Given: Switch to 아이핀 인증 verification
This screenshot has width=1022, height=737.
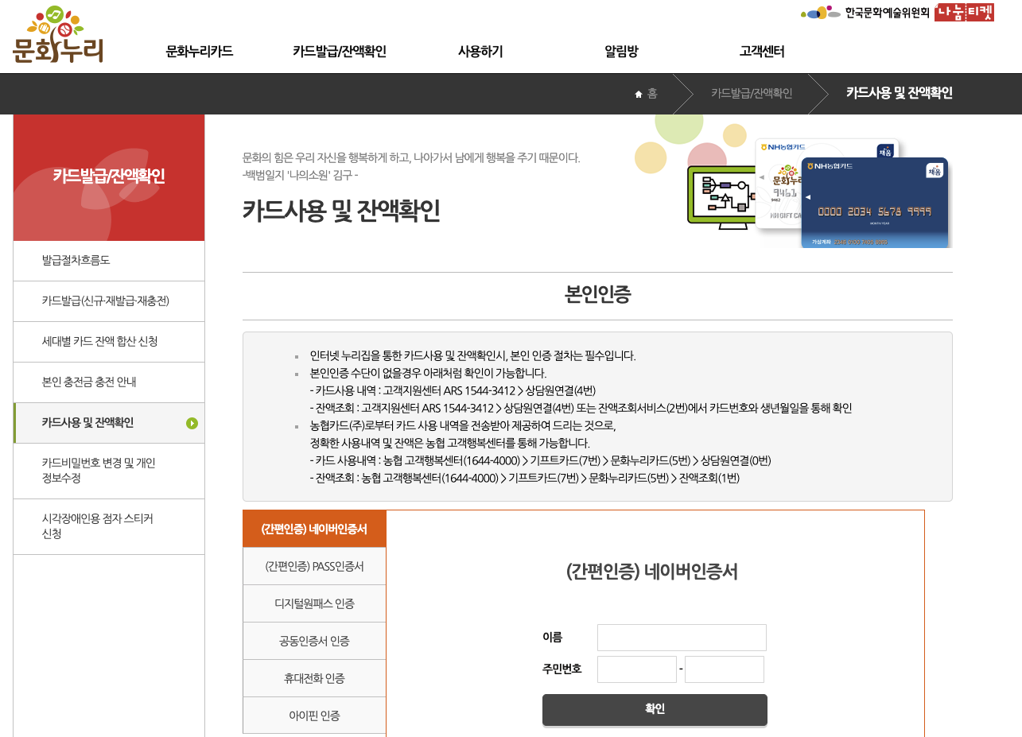Looking at the screenshot, I should (313, 715).
